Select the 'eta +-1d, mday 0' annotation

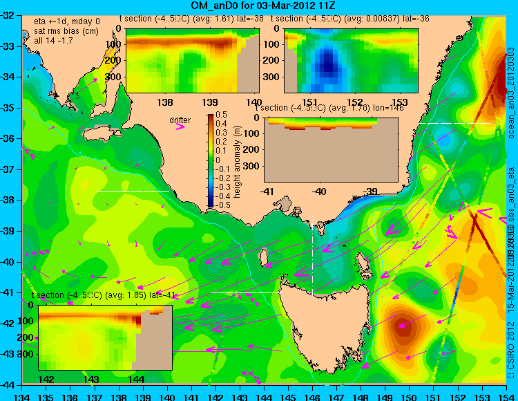pos(67,21)
